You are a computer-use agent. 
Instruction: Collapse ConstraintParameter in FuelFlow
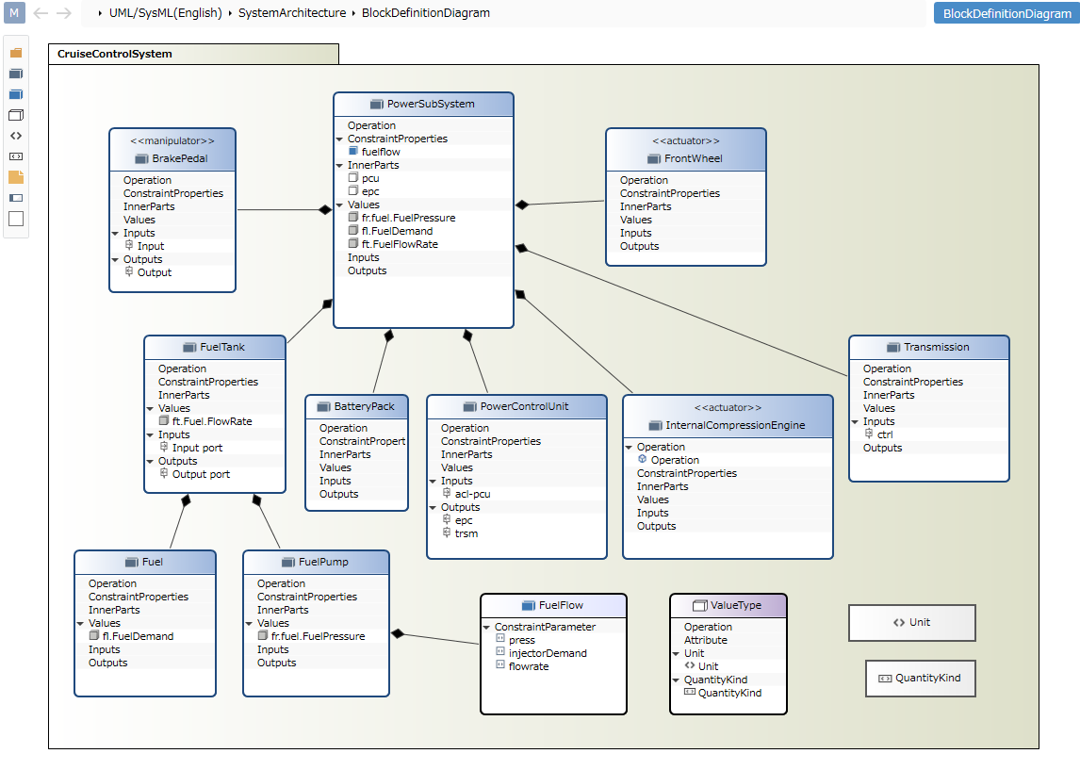[486, 628]
